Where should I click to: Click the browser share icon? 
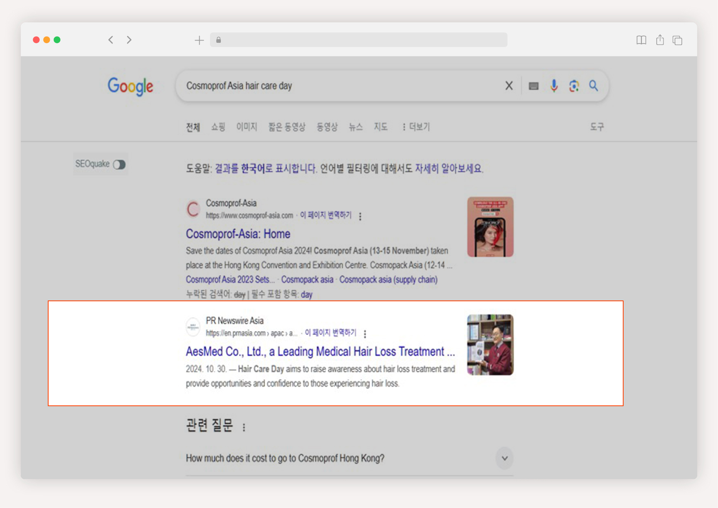click(x=660, y=40)
